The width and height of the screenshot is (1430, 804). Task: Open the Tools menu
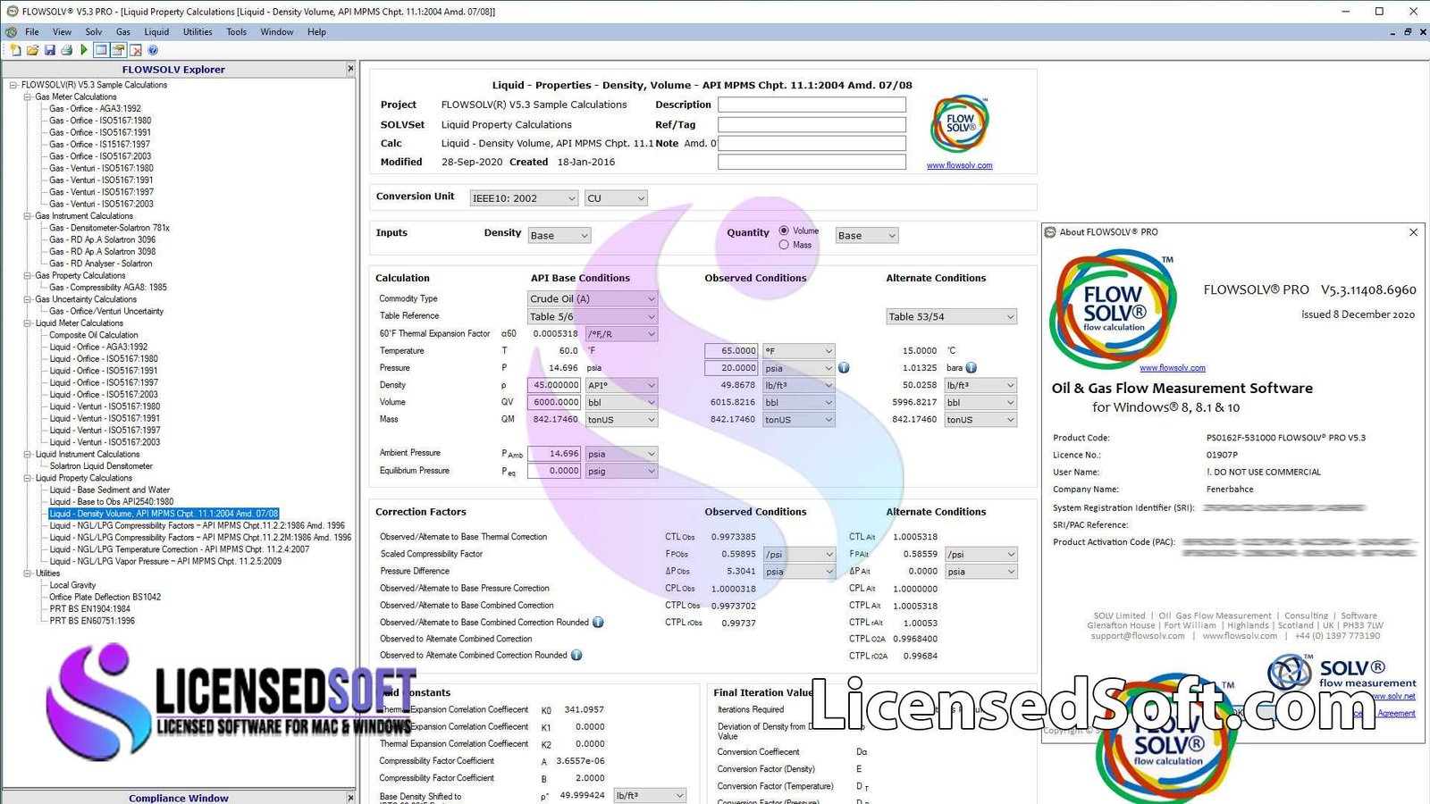click(x=237, y=31)
